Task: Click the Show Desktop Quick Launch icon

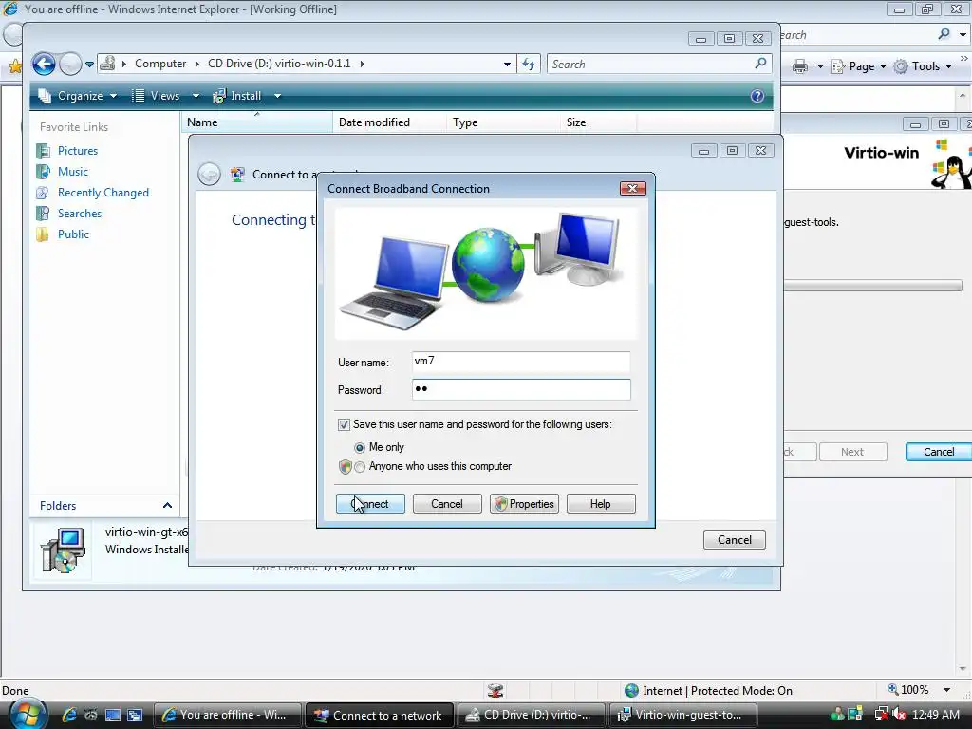Action: (112, 715)
